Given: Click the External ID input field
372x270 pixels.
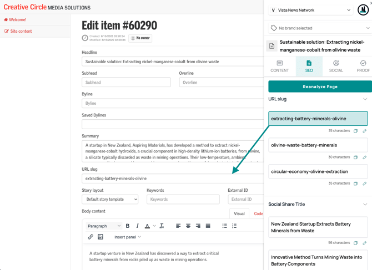Looking at the screenshot, I should [246, 200].
